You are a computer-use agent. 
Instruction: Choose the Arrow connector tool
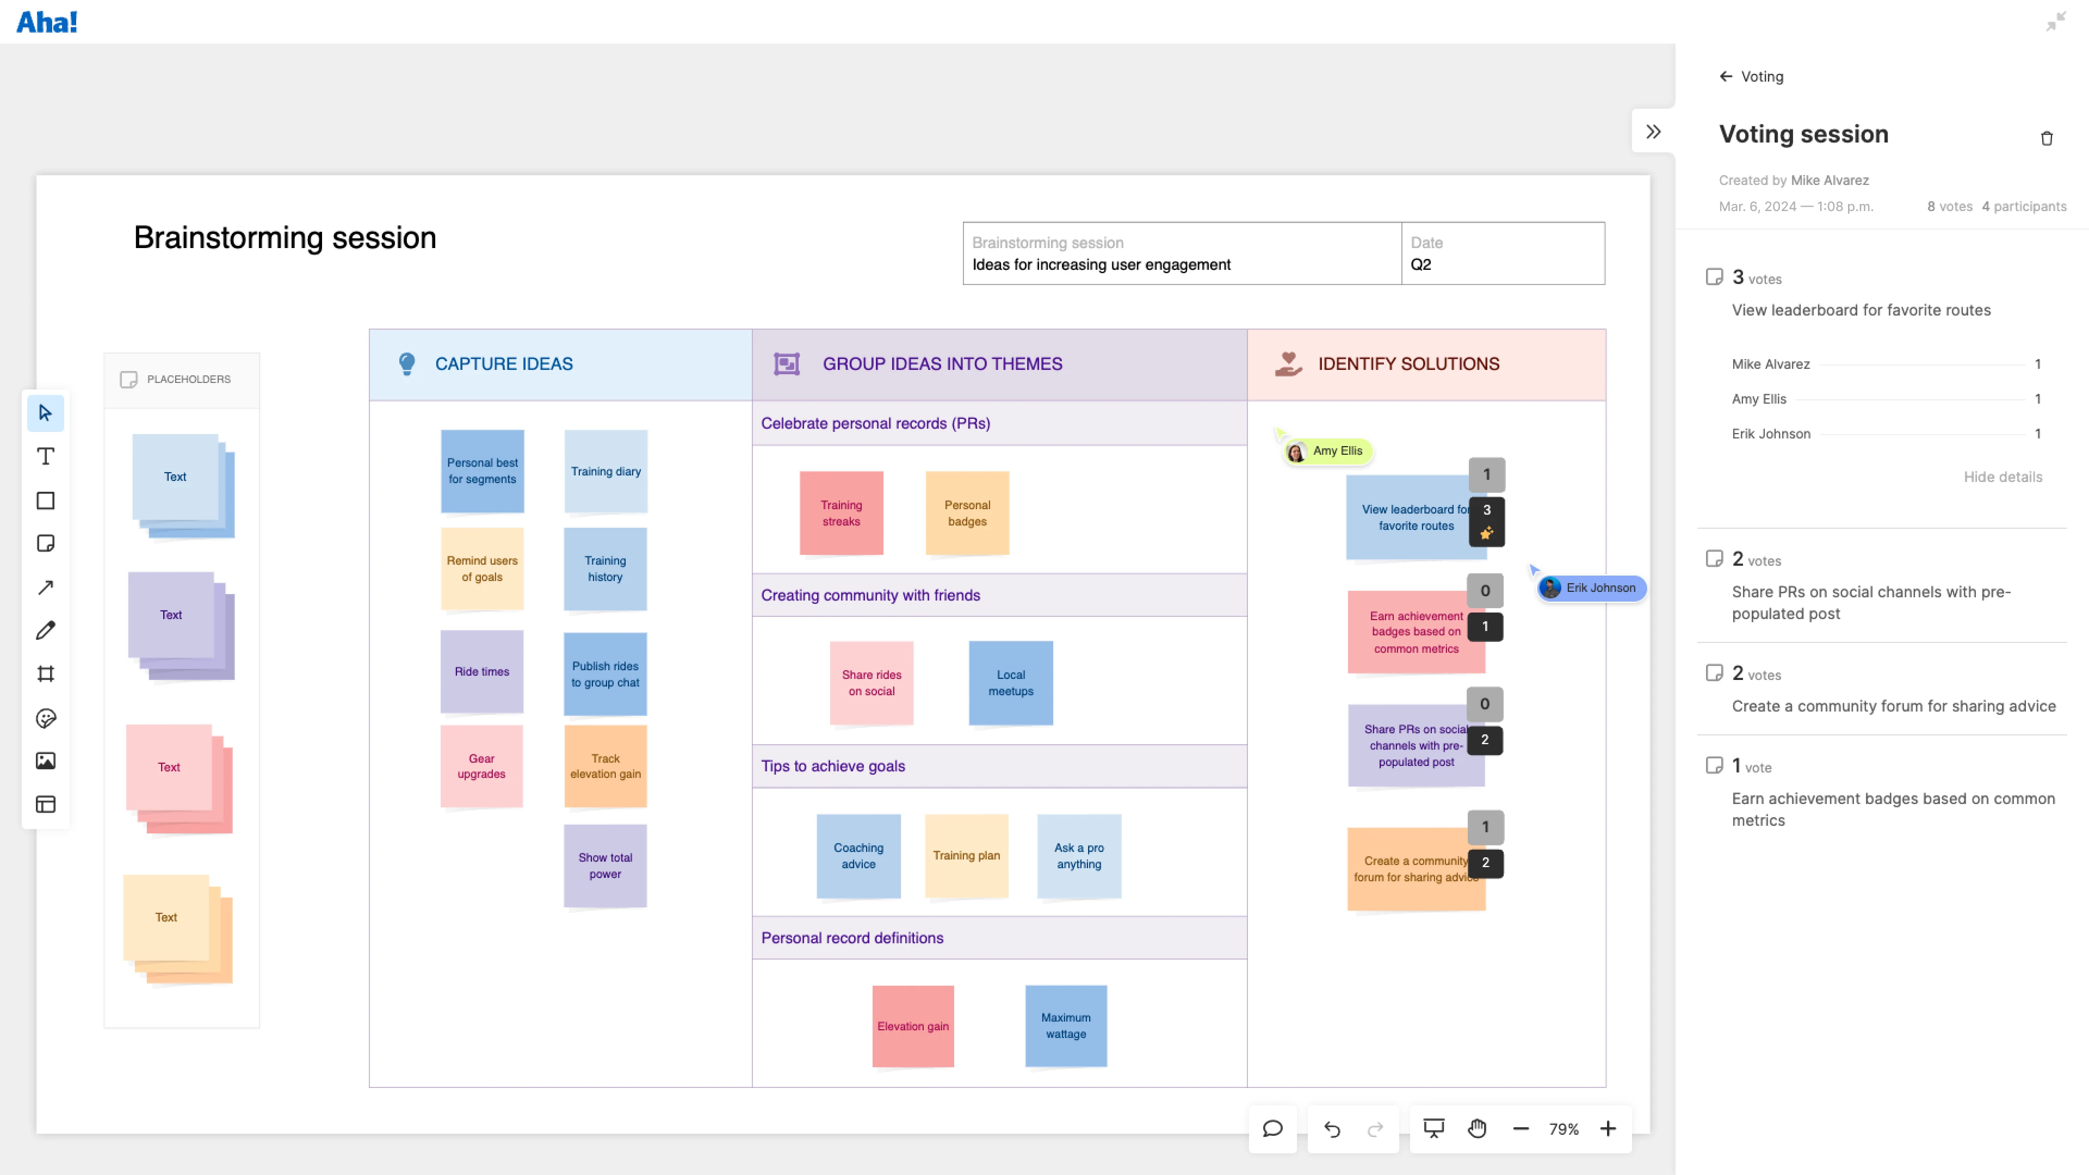click(45, 587)
